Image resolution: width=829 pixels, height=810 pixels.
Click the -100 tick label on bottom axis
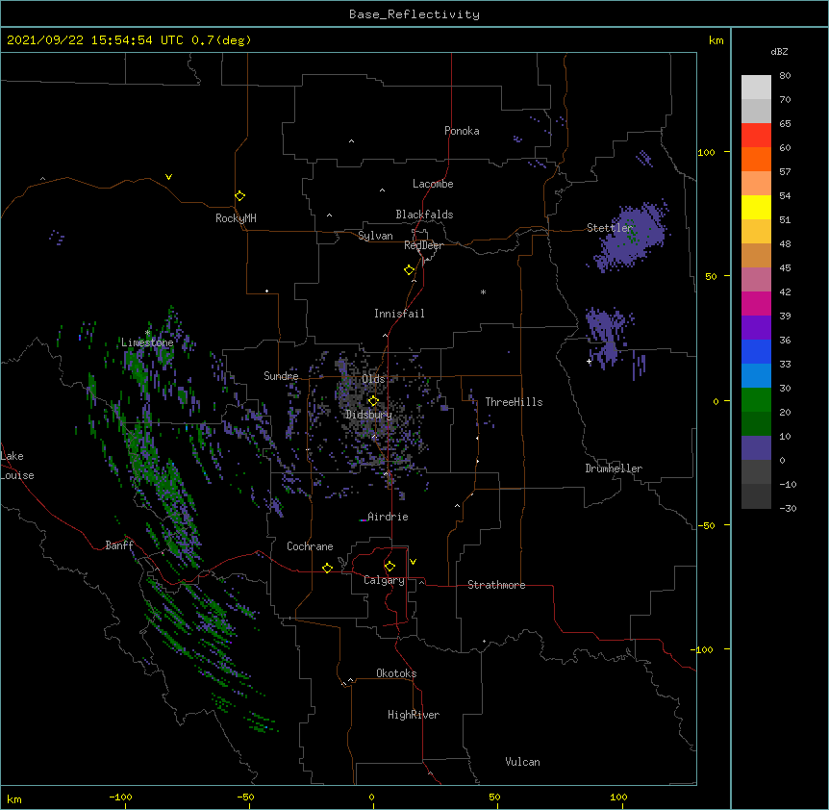[x=120, y=797]
